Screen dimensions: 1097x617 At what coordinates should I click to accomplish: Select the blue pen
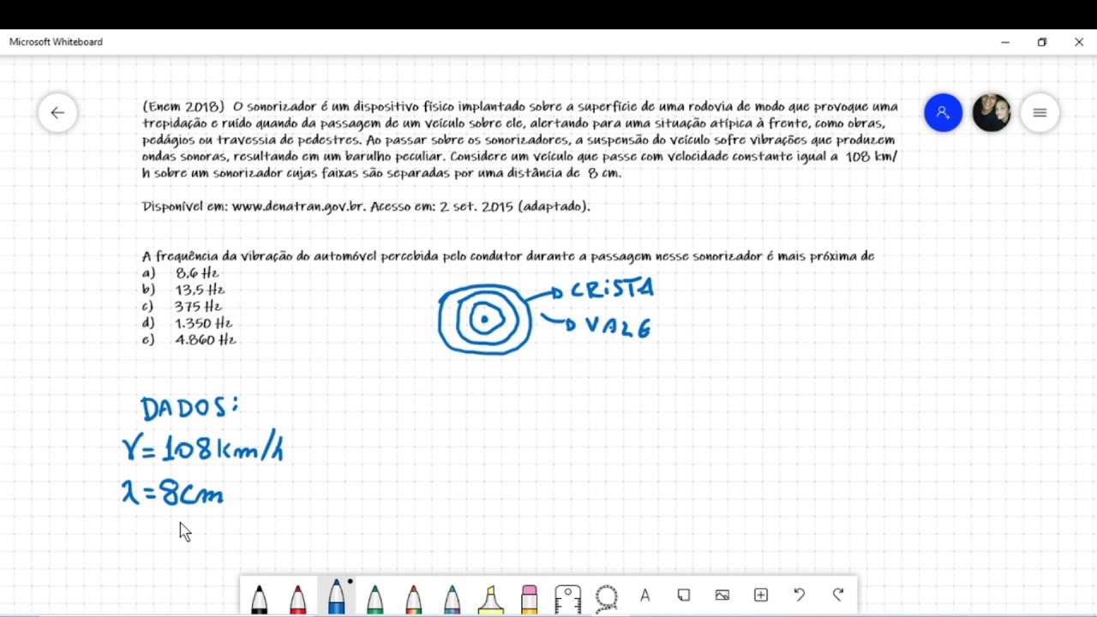coord(336,596)
